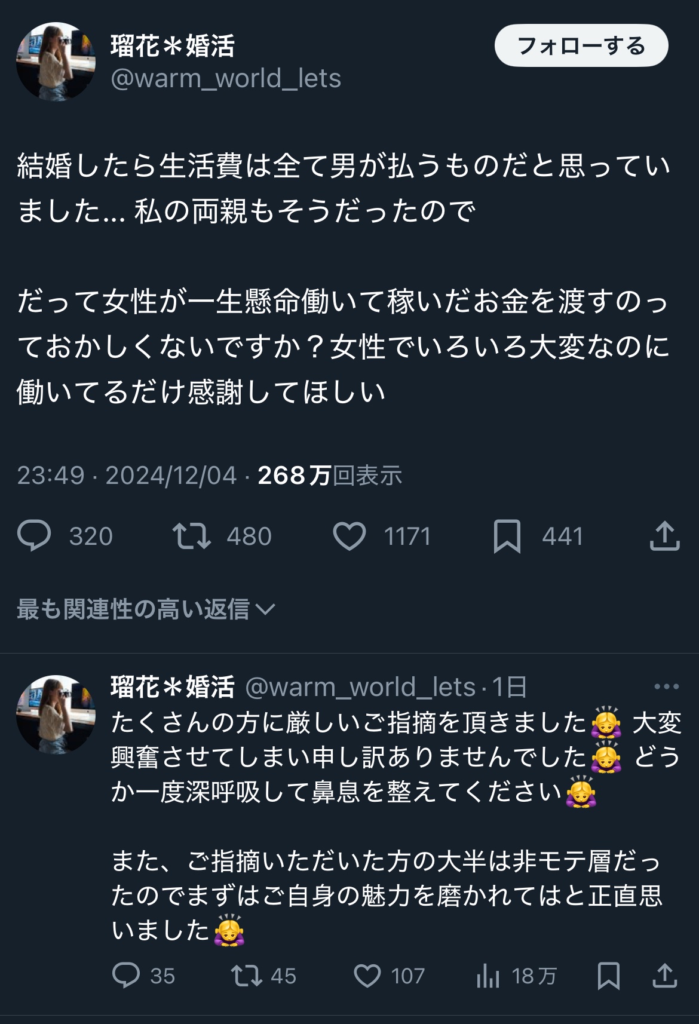Expand the 最も関連性の高い返信 sort dropdown
This screenshot has height=1024, width=699.
pyautogui.click(x=146, y=609)
